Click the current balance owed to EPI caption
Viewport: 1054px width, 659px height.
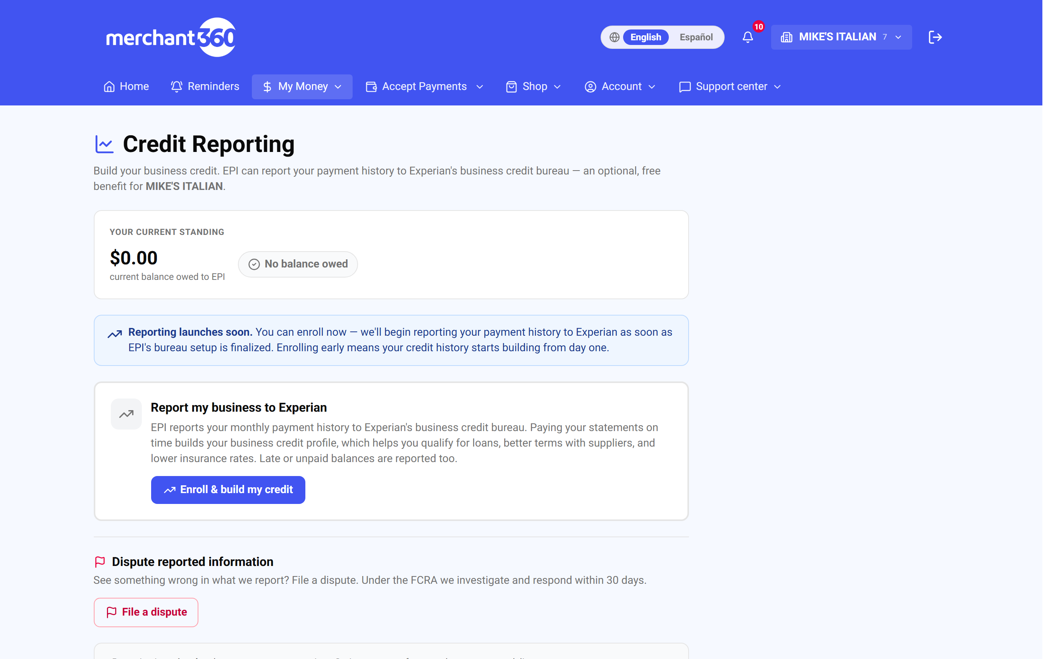coord(167,277)
